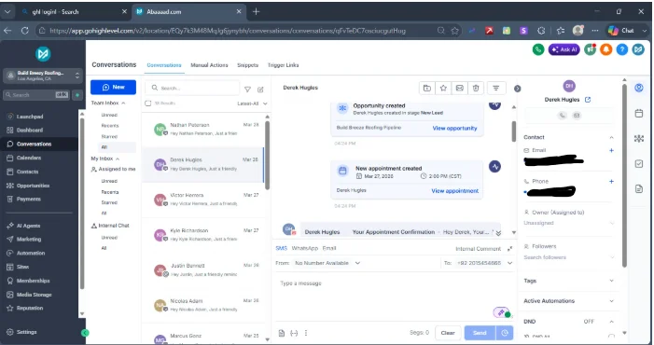Switch location via Build Breezy Roofing selector

[43, 76]
